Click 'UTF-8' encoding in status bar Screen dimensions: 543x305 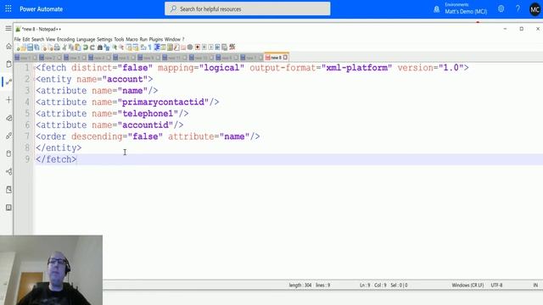496,286
